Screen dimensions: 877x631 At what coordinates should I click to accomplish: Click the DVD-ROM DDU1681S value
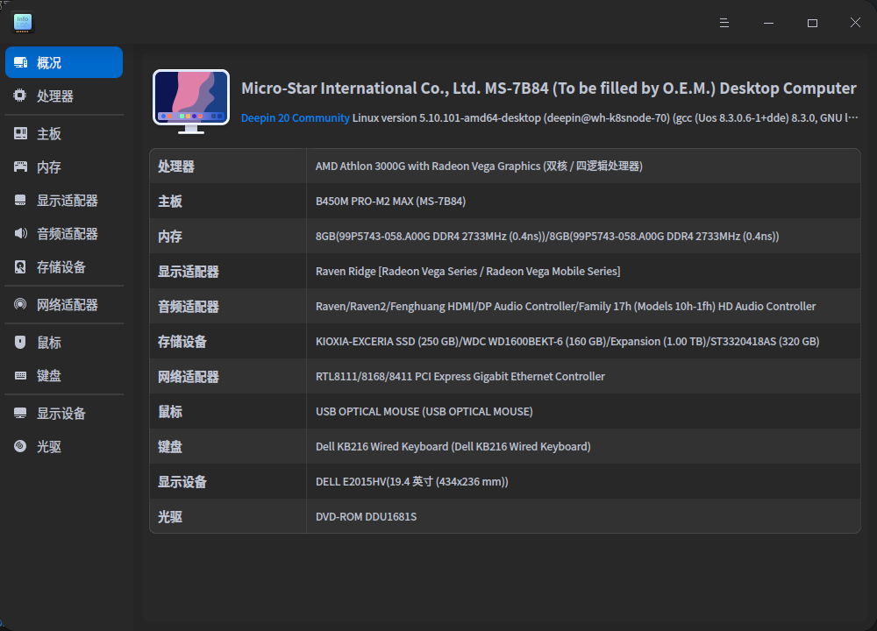tap(366, 517)
